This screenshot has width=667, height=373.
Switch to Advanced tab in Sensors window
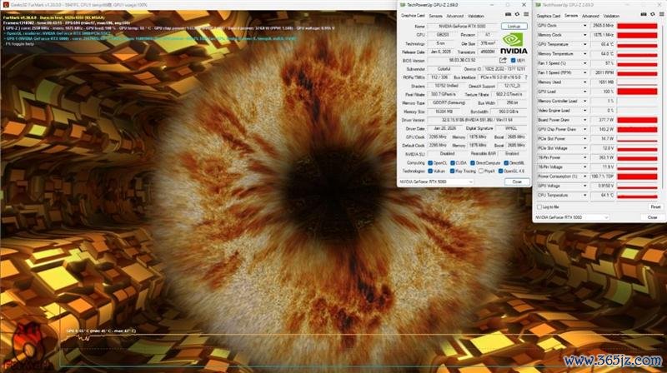tap(590, 16)
